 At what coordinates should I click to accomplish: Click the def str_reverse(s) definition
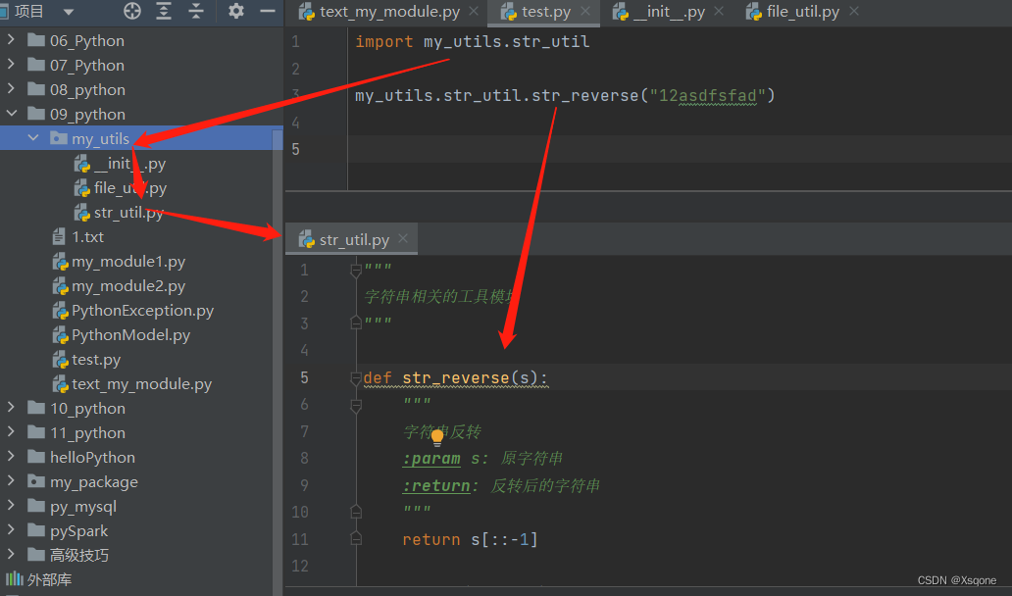(455, 378)
